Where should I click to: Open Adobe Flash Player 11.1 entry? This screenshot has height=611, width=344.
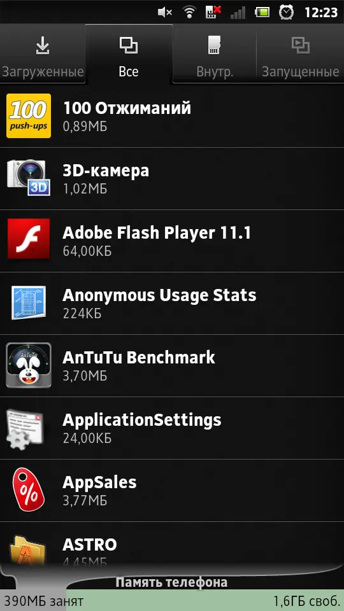point(172,241)
